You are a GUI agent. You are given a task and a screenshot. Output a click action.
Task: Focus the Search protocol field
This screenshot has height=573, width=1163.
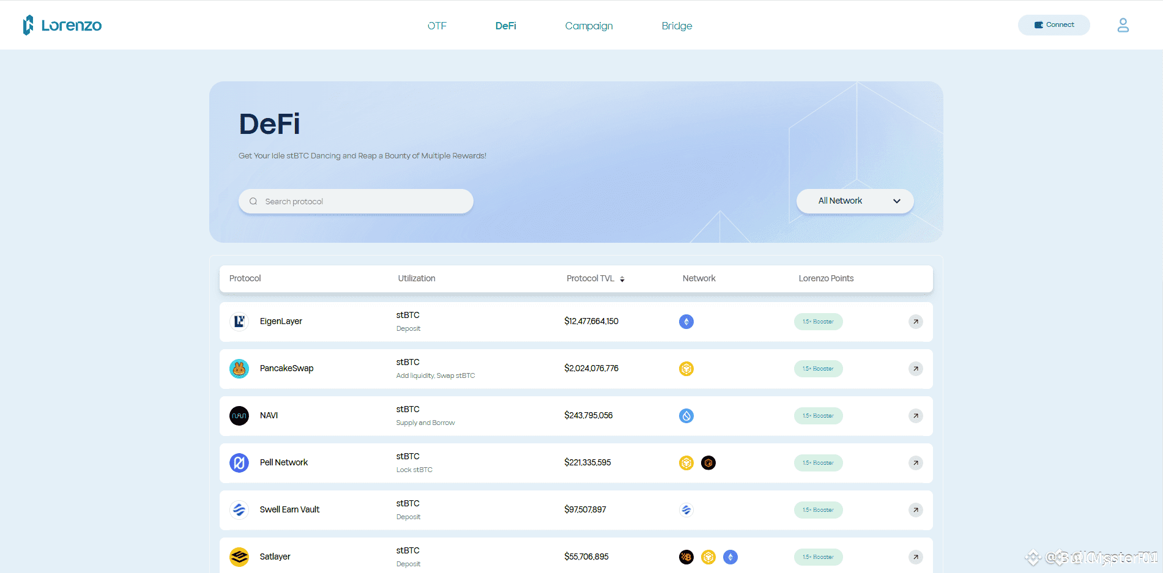click(x=355, y=201)
